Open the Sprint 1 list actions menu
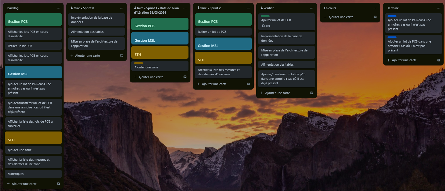This screenshot has height=191, width=445. click(185, 8)
